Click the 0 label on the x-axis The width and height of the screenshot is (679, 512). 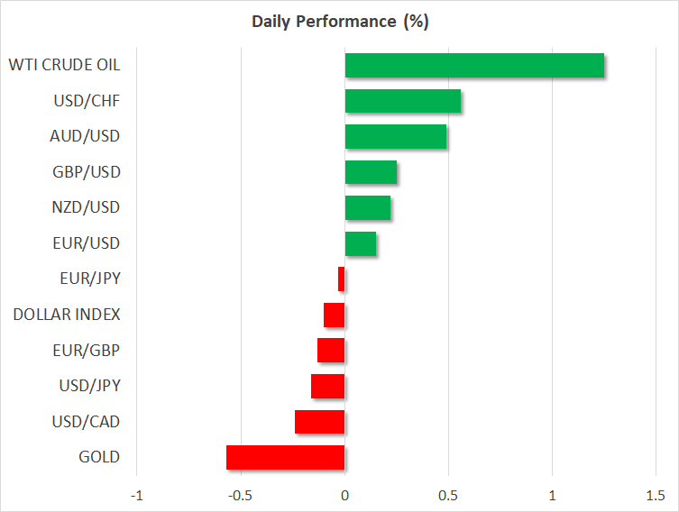point(344,496)
